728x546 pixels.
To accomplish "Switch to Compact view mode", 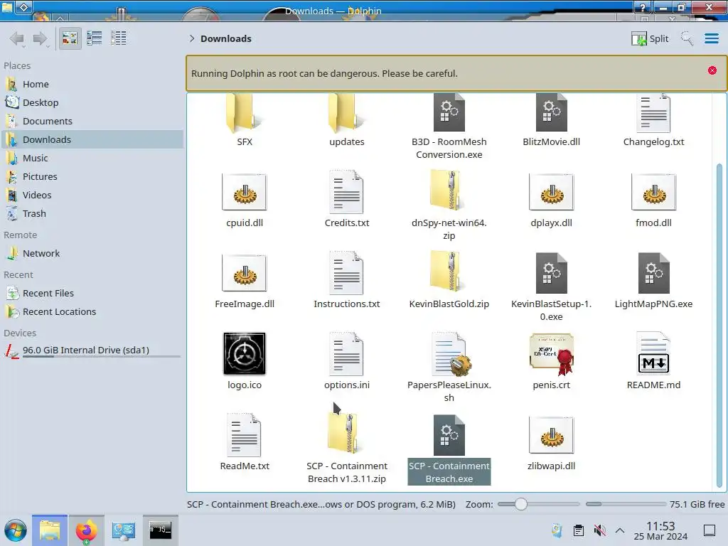I will pyautogui.click(x=95, y=38).
